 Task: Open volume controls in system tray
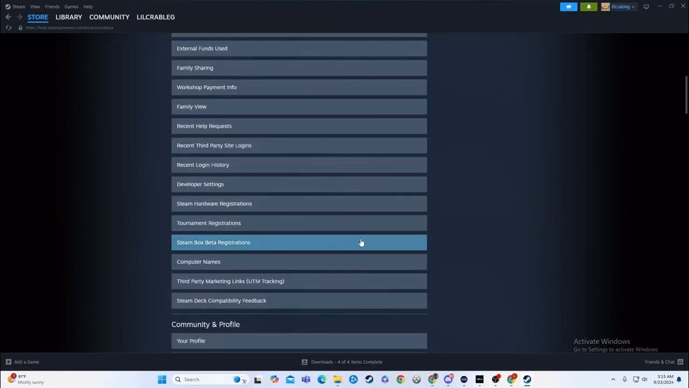(644, 379)
